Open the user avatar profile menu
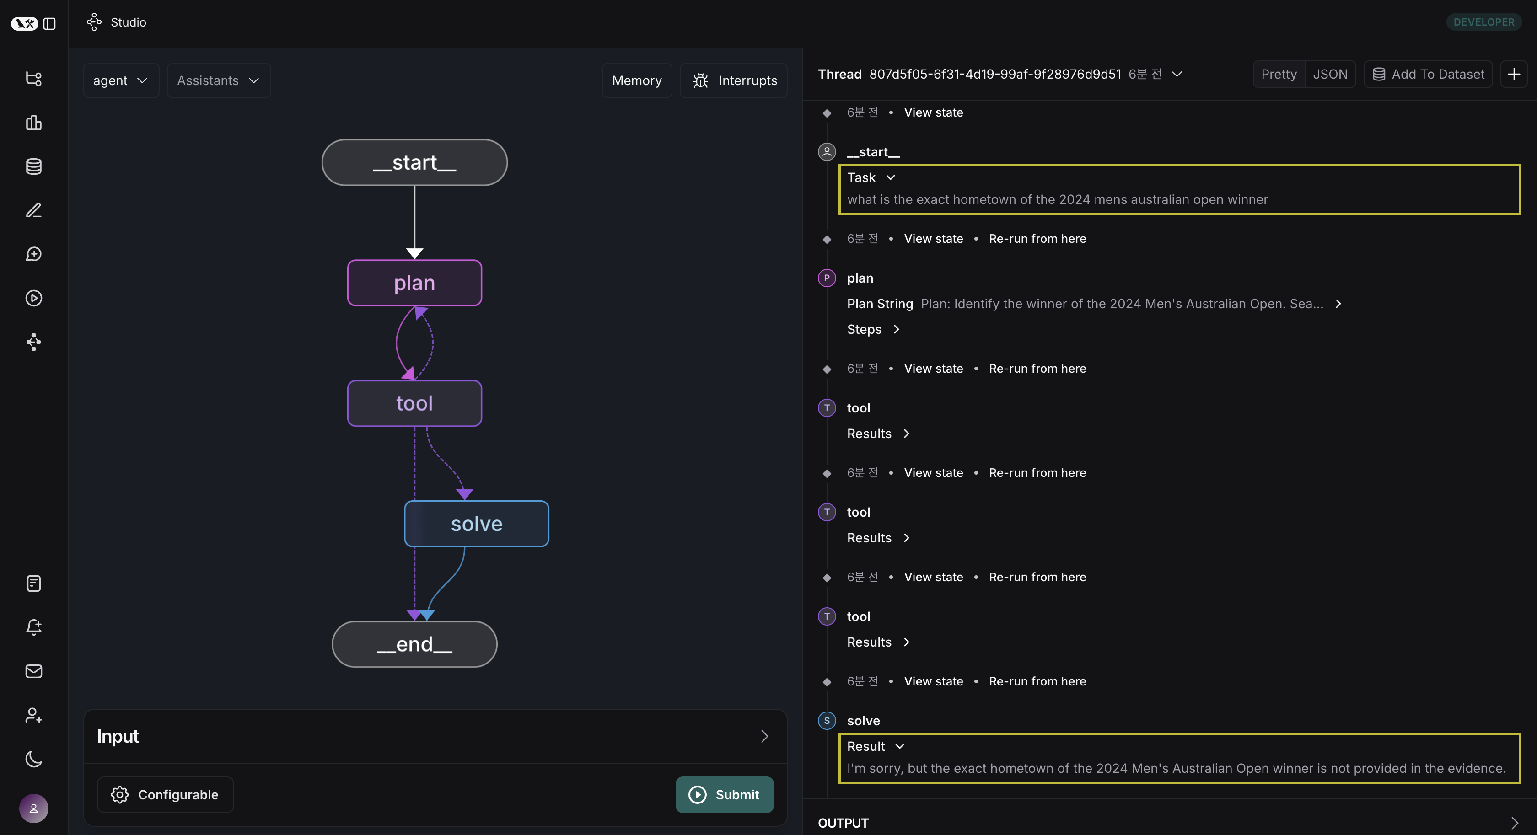1537x835 pixels. coord(34,808)
